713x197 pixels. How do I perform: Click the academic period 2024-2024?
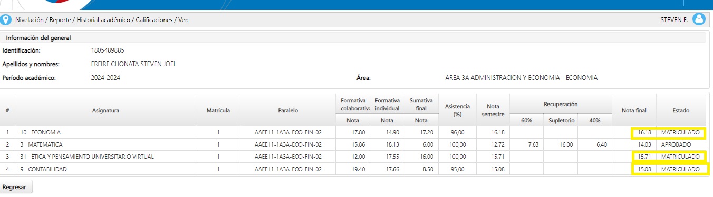105,78
